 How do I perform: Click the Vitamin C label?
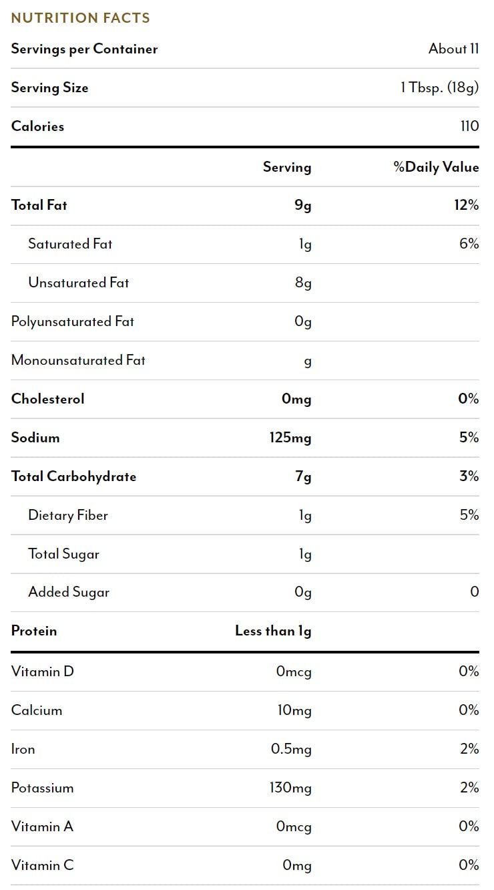[43, 865]
